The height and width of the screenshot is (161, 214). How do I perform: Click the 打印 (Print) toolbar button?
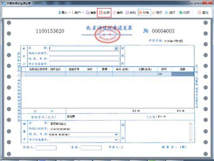(x=184, y=12)
